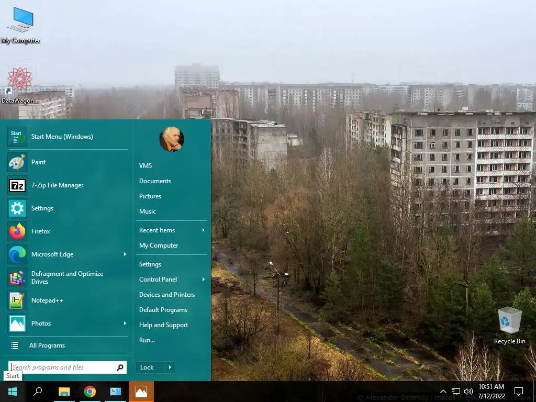Open taskbar search magnifier icon
536x402 pixels.
(38, 392)
